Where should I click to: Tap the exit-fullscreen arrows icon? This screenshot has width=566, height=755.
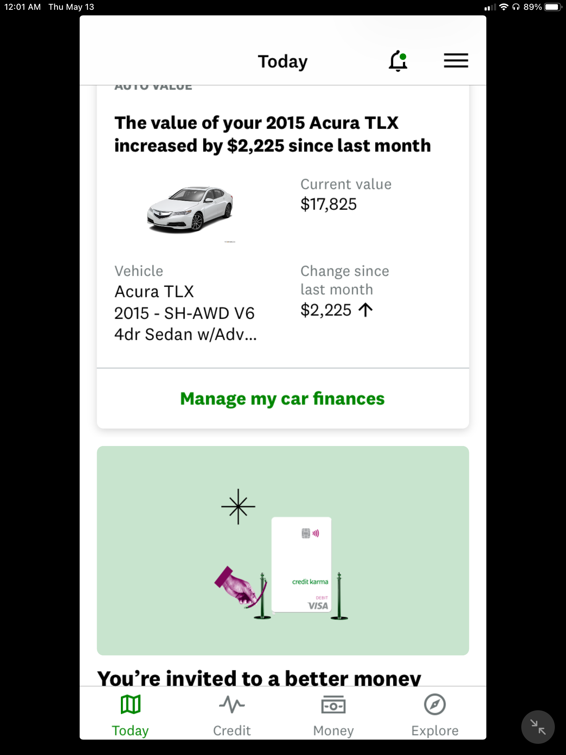coord(538,727)
